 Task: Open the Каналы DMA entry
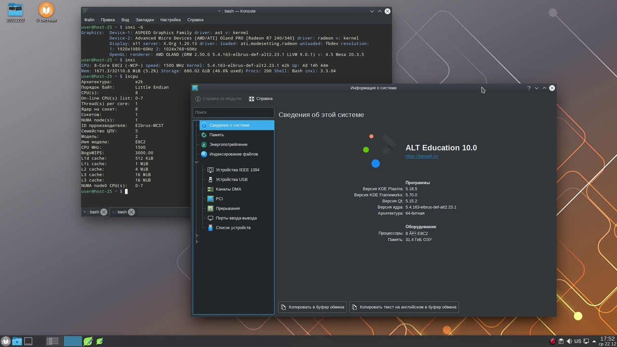[228, 189]
